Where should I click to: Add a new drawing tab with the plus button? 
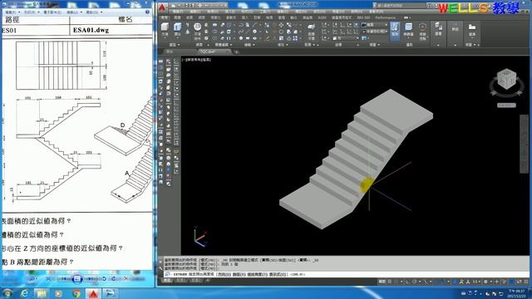click(236, 51)
